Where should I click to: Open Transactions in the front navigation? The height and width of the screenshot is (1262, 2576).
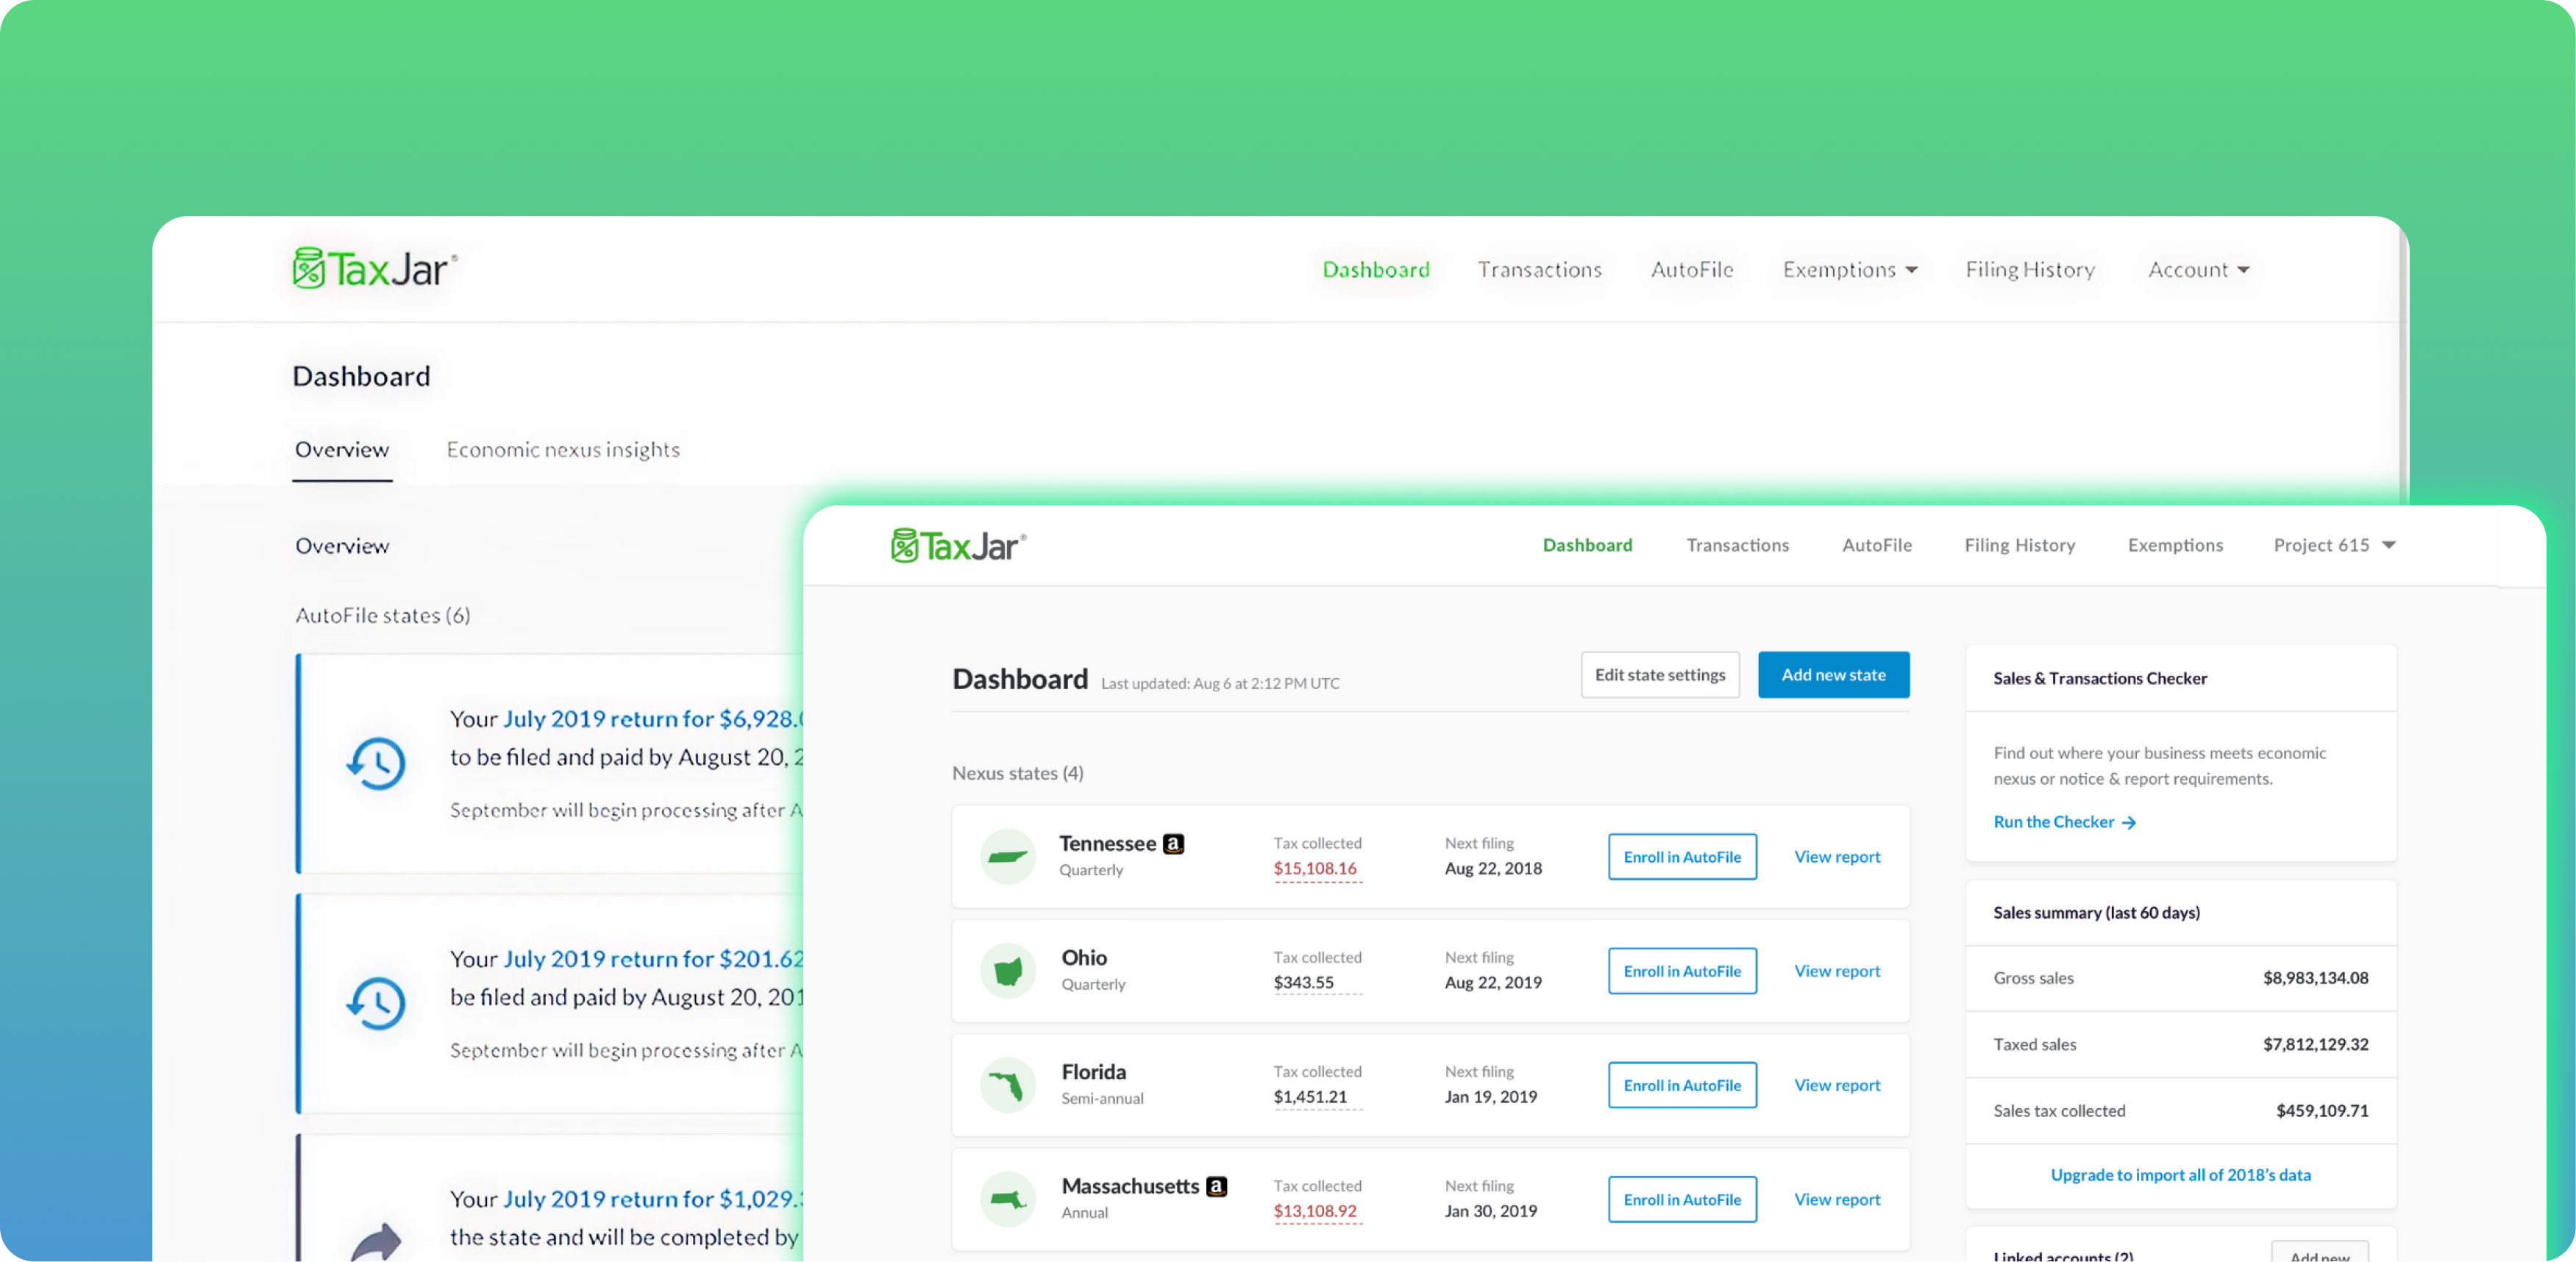(1737, 545)
